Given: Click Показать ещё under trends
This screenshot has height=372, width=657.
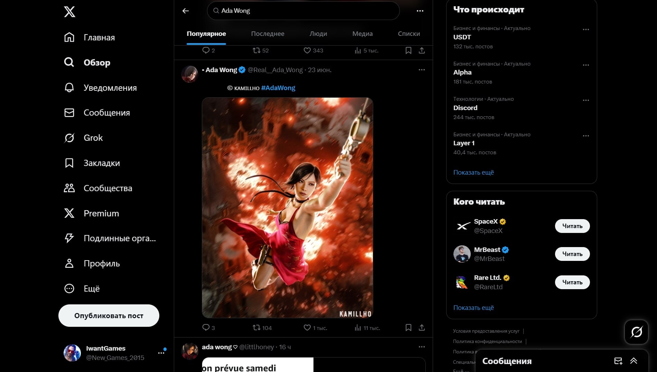Looking at the screenshot, I should tap(473, 173).
